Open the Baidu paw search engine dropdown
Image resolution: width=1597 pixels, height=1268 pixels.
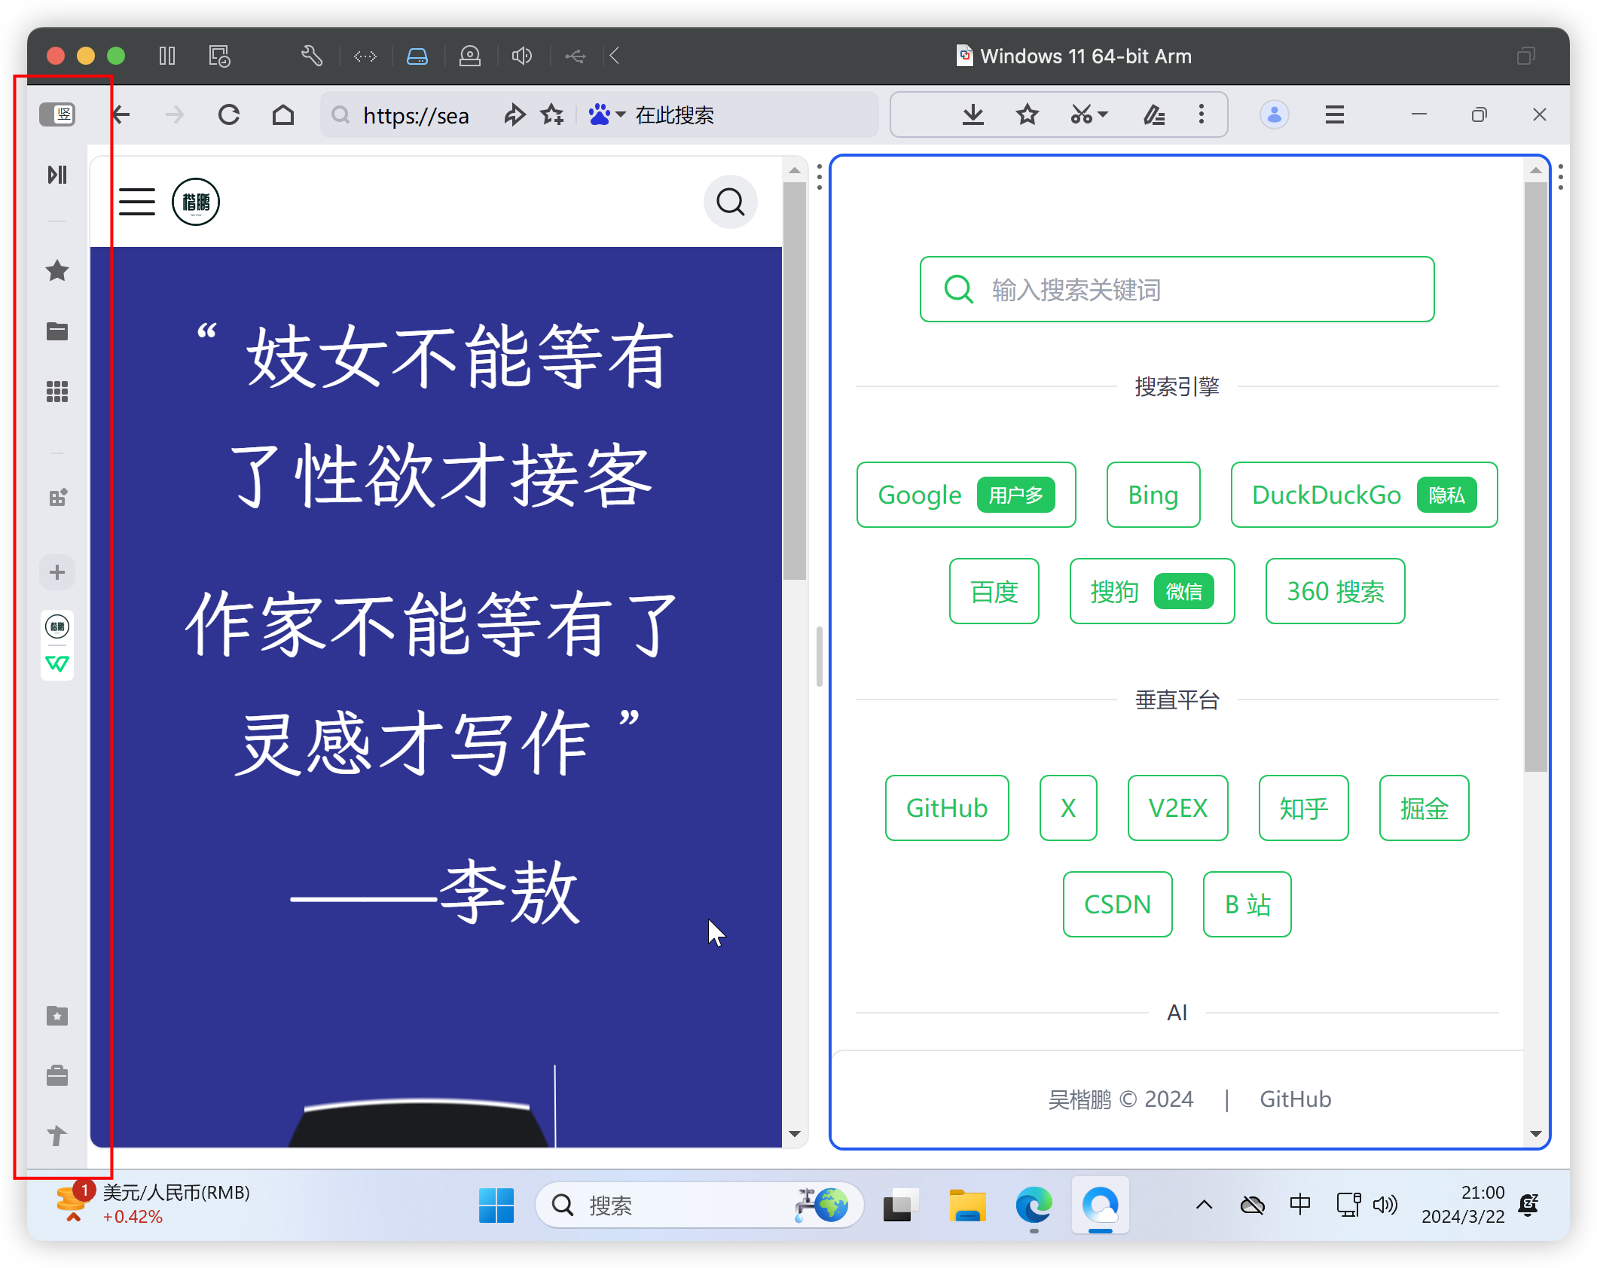(607, 114)
